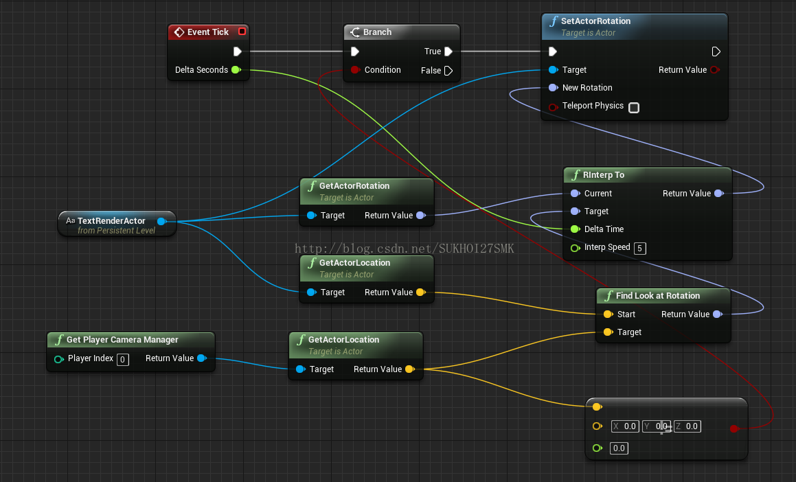
Task: Click the red delegate square on Event Tick
Action: click(x=242, y=32)
